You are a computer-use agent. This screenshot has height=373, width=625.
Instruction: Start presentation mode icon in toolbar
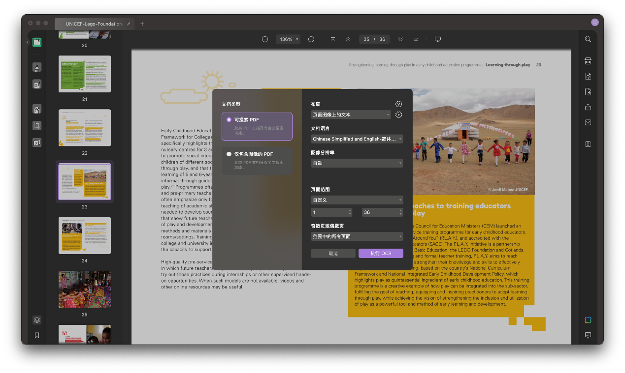437,39
